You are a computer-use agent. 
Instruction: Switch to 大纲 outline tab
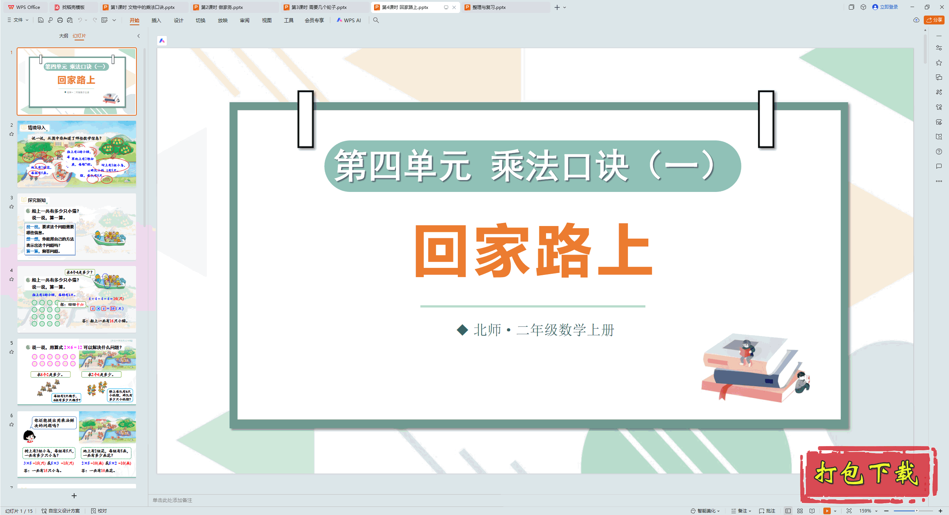click(63, 36)
